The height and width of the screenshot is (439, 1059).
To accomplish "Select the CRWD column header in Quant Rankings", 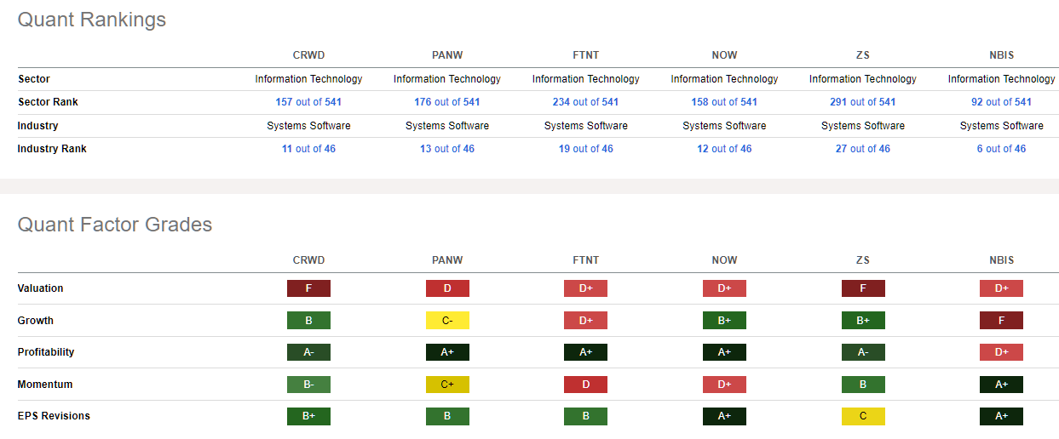I will click(308, 55).
